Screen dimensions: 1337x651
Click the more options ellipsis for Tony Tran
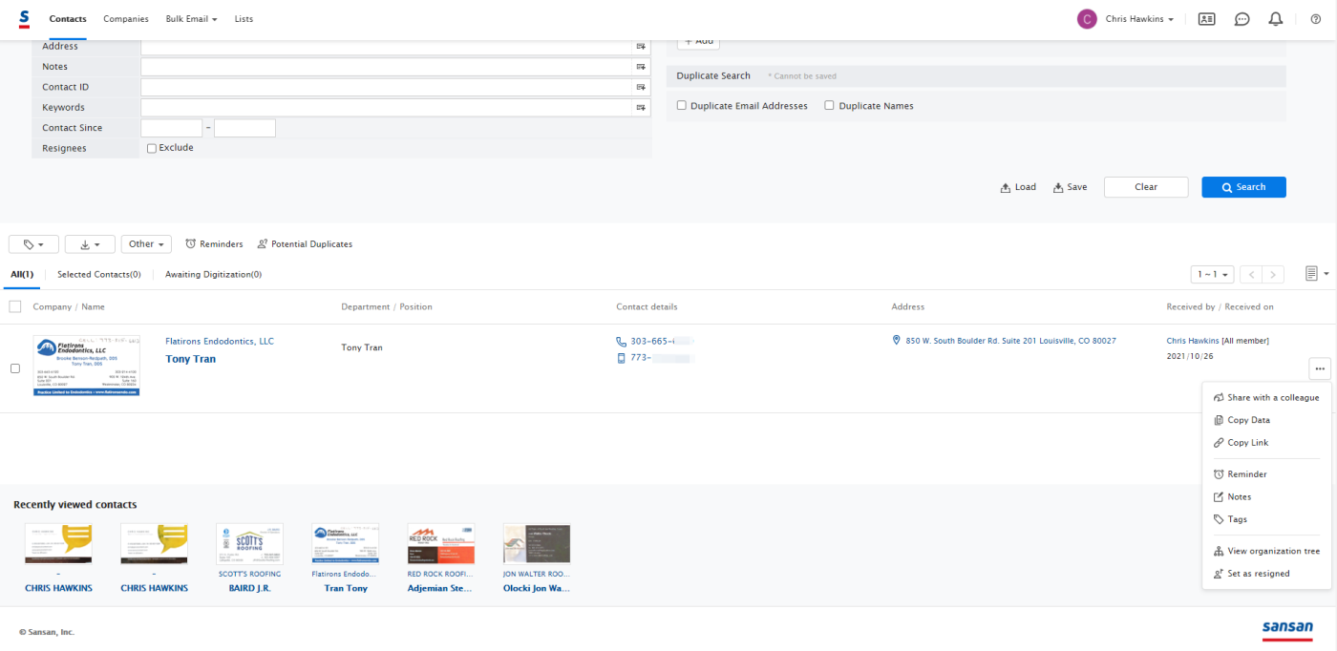coord(1320,367)
